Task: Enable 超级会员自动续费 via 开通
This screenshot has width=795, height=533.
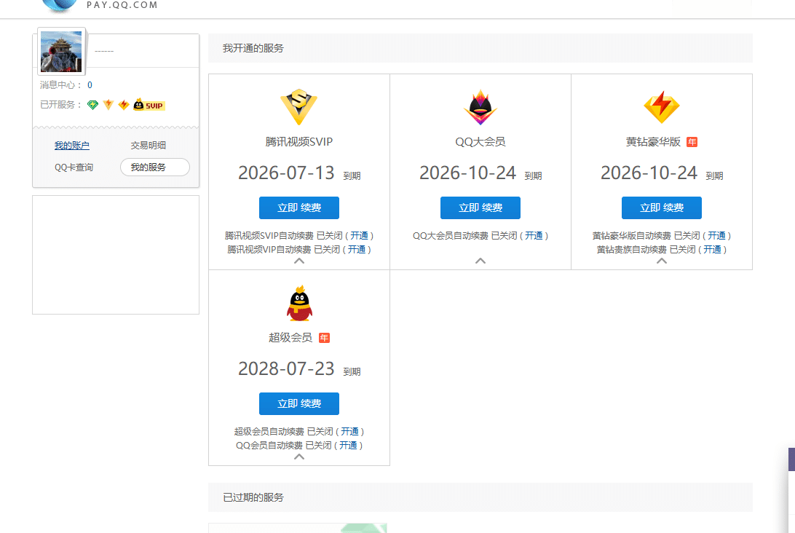Action: (x=350, y=432)
